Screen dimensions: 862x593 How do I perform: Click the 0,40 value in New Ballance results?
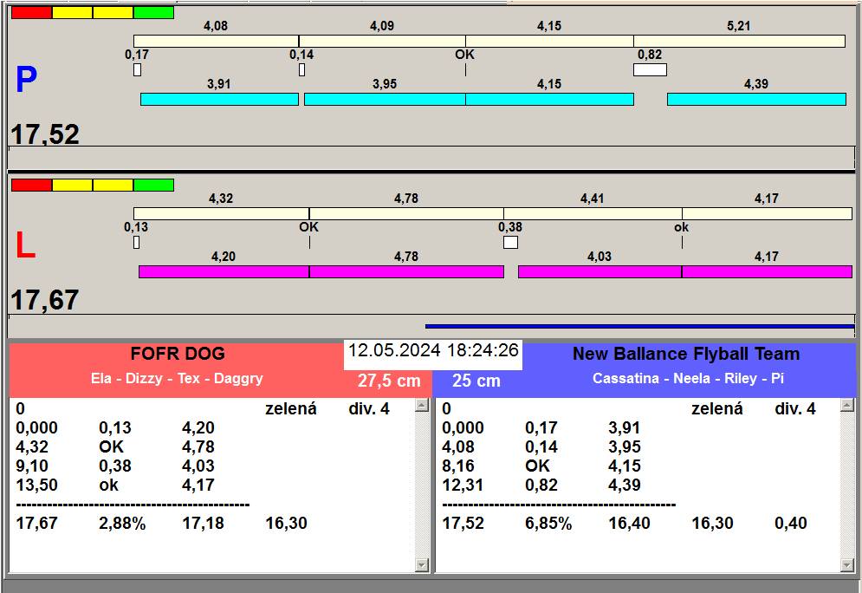pos(791,523)
